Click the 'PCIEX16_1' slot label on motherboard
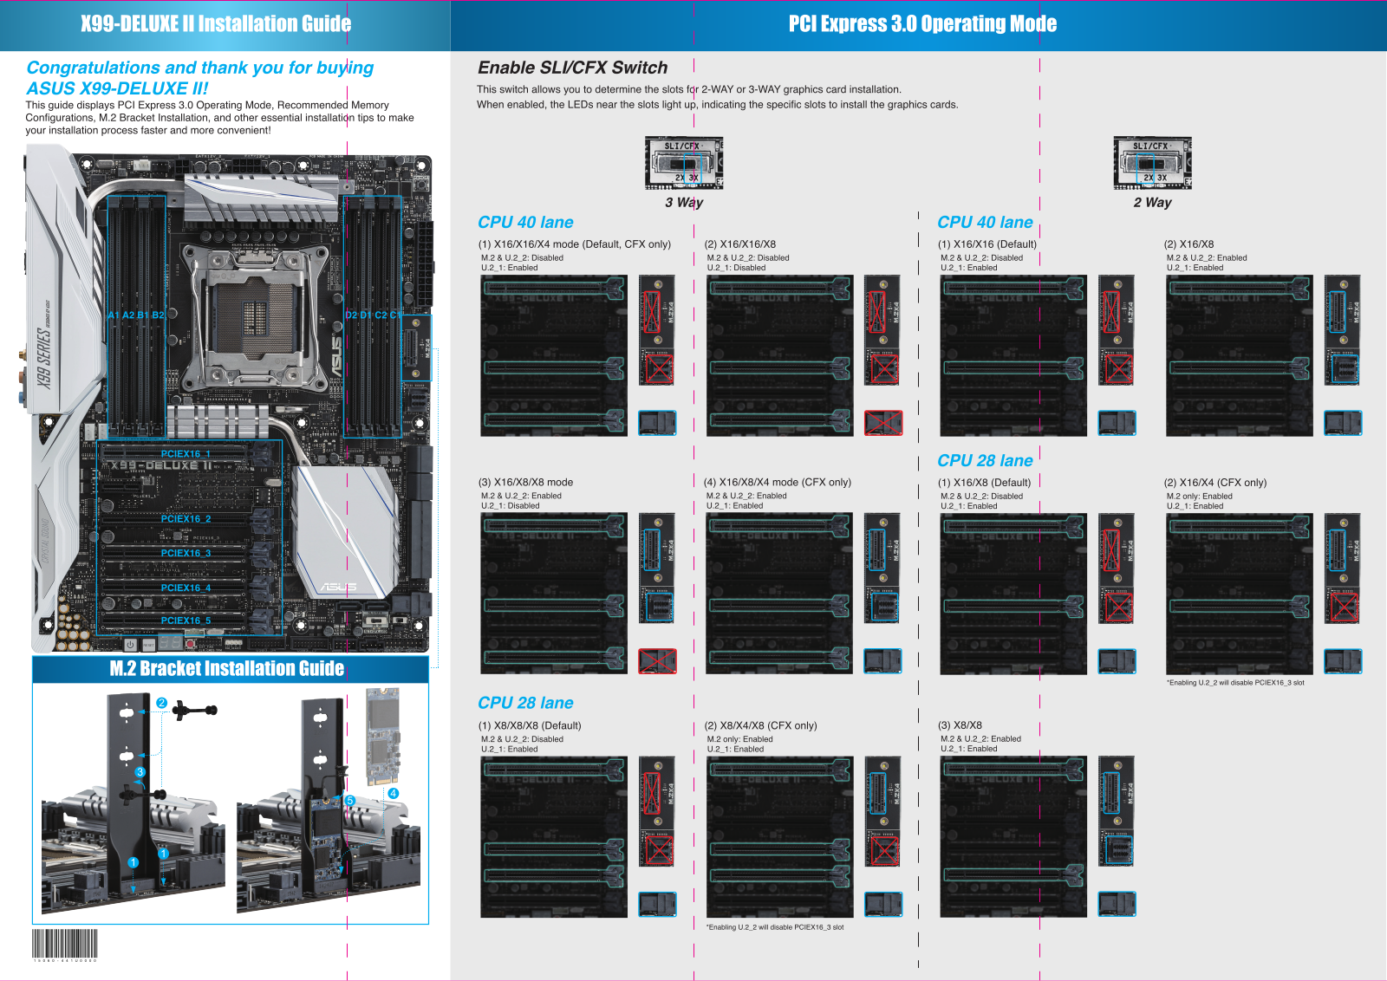This screenshot has height=981, width=1387. click(x=186, y=454)
